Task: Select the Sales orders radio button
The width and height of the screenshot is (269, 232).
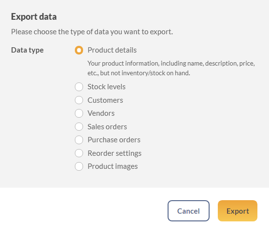Action: pyautogui.click(x=79, y=127)
